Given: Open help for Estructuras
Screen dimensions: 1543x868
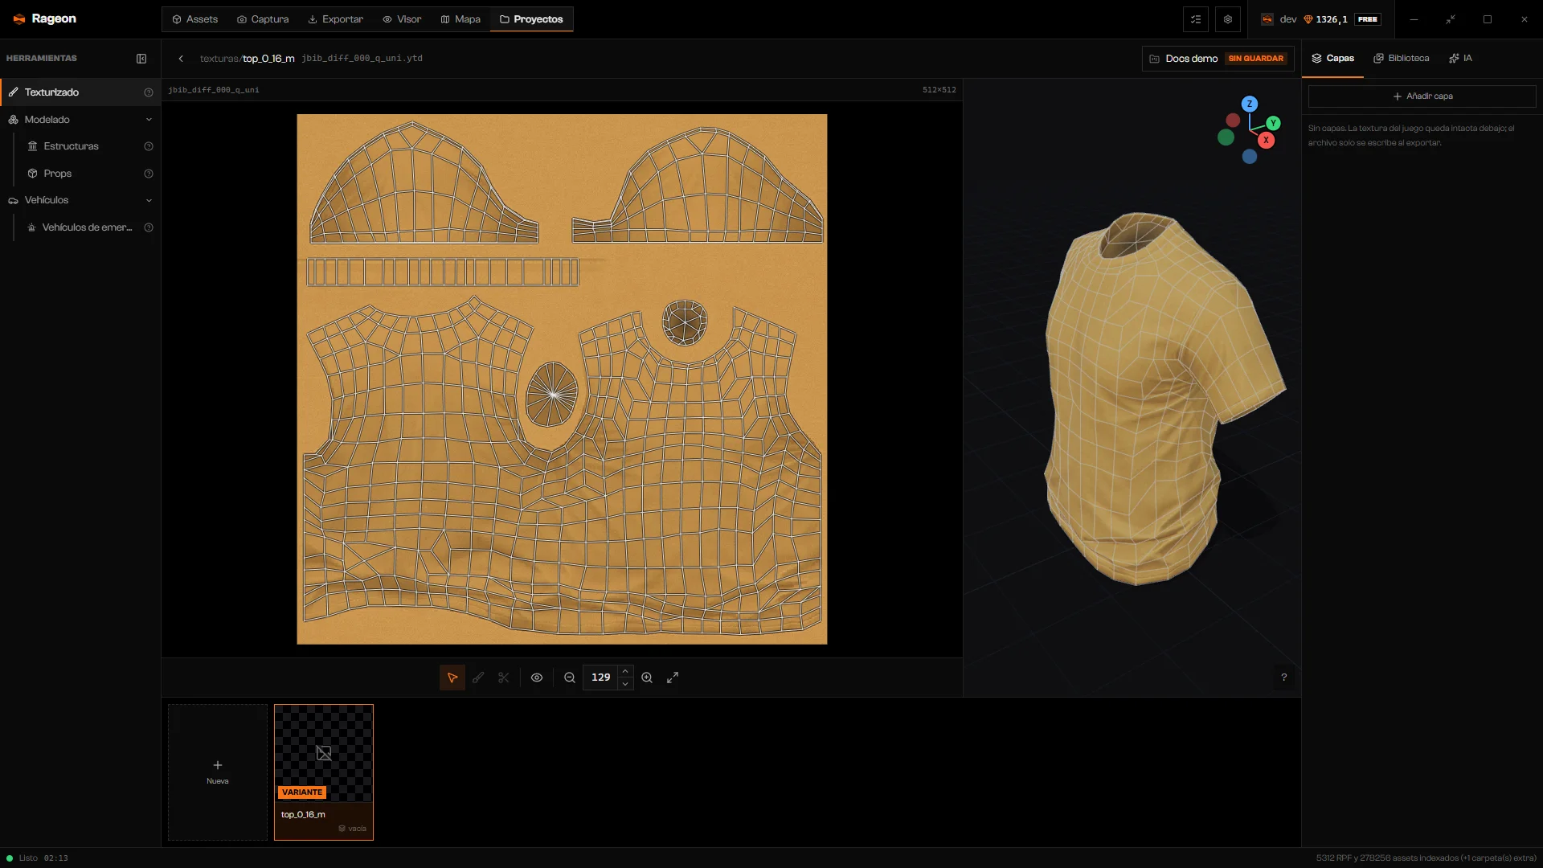Looking at the screenshot, I should pyautogui.click(x=149, y=146).
